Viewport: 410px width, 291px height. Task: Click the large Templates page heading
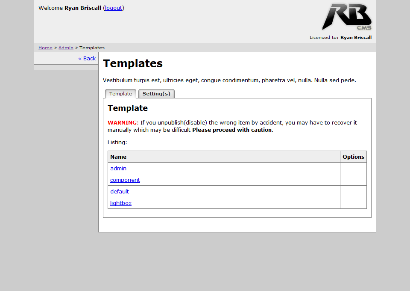point(133,64)
